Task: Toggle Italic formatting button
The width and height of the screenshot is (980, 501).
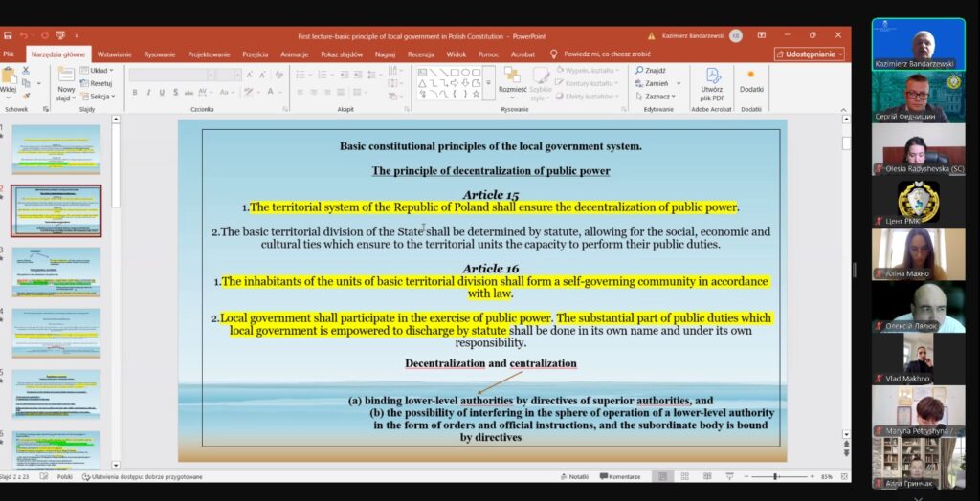Action: (x=148, y=93)
